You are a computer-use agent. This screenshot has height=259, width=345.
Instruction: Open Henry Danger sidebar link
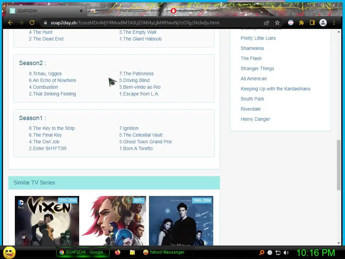click(255, 119)
